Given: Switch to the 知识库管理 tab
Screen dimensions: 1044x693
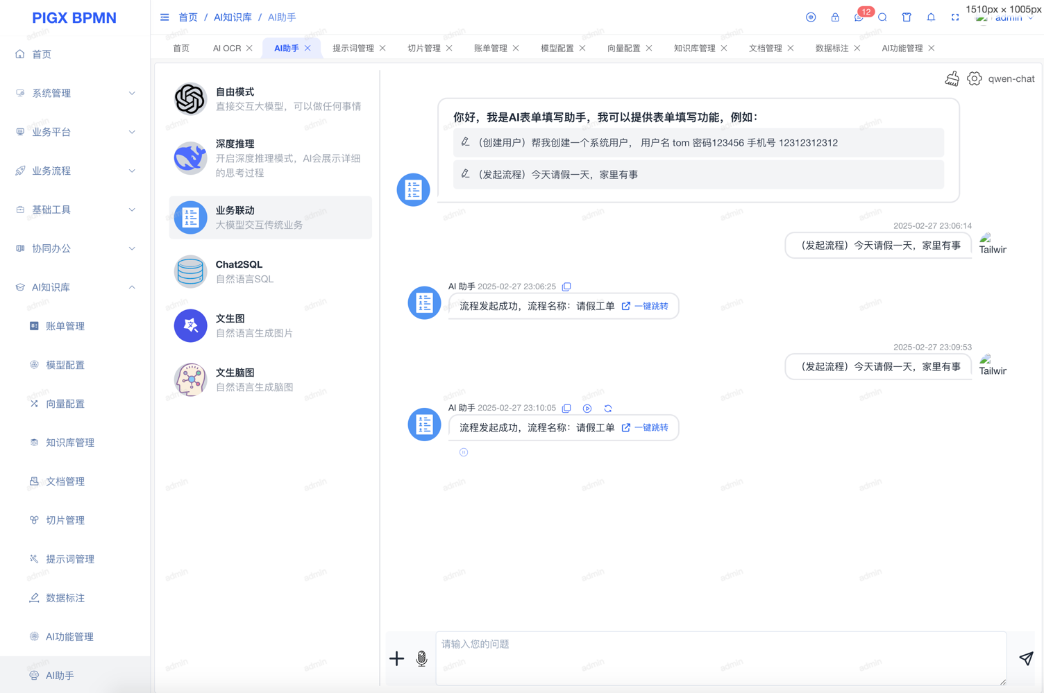Looking at the screenshot, I should point(694,48).
